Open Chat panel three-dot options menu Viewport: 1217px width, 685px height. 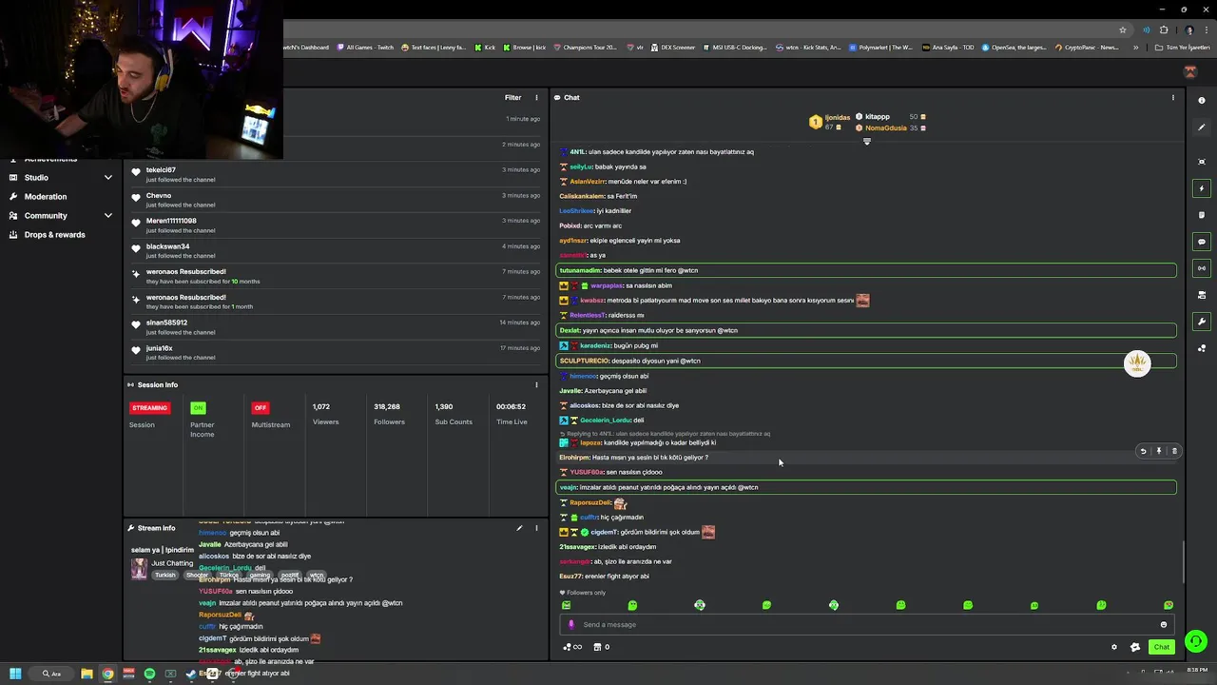point(1172,97)
